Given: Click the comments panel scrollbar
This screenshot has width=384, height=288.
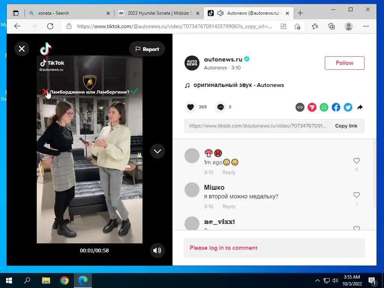Looking at the screenshot, I should pos(375,174).
